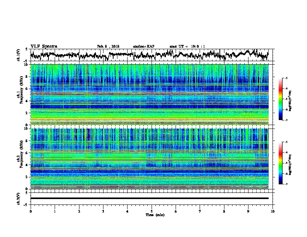Click time axis tick label "1"
Screen dimensions: 307x237
[55, 211]
